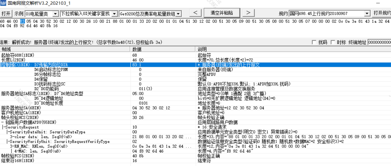This screenshot has width=391, height=166.
Task: Select the 结束符16H(1BIN) row
Action: 195,161
